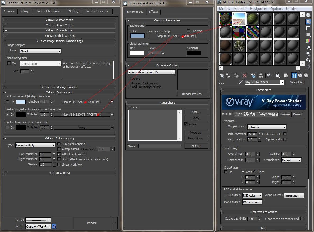Image resolution: width=314 pixels, height=232 pixels.
Task: Click the Put to Library icon
Action: (269, 76)
